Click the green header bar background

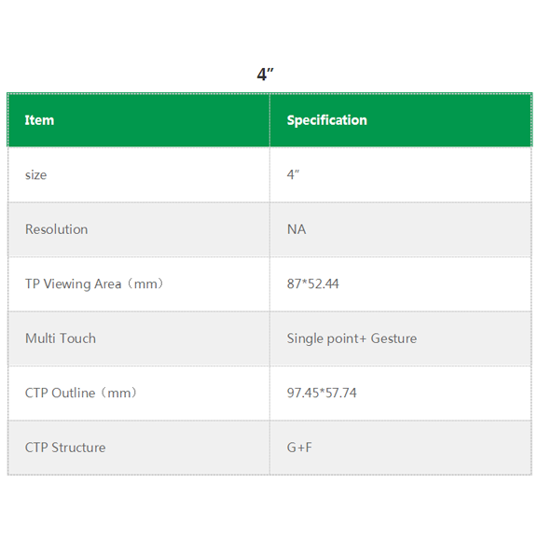[269, 120]
